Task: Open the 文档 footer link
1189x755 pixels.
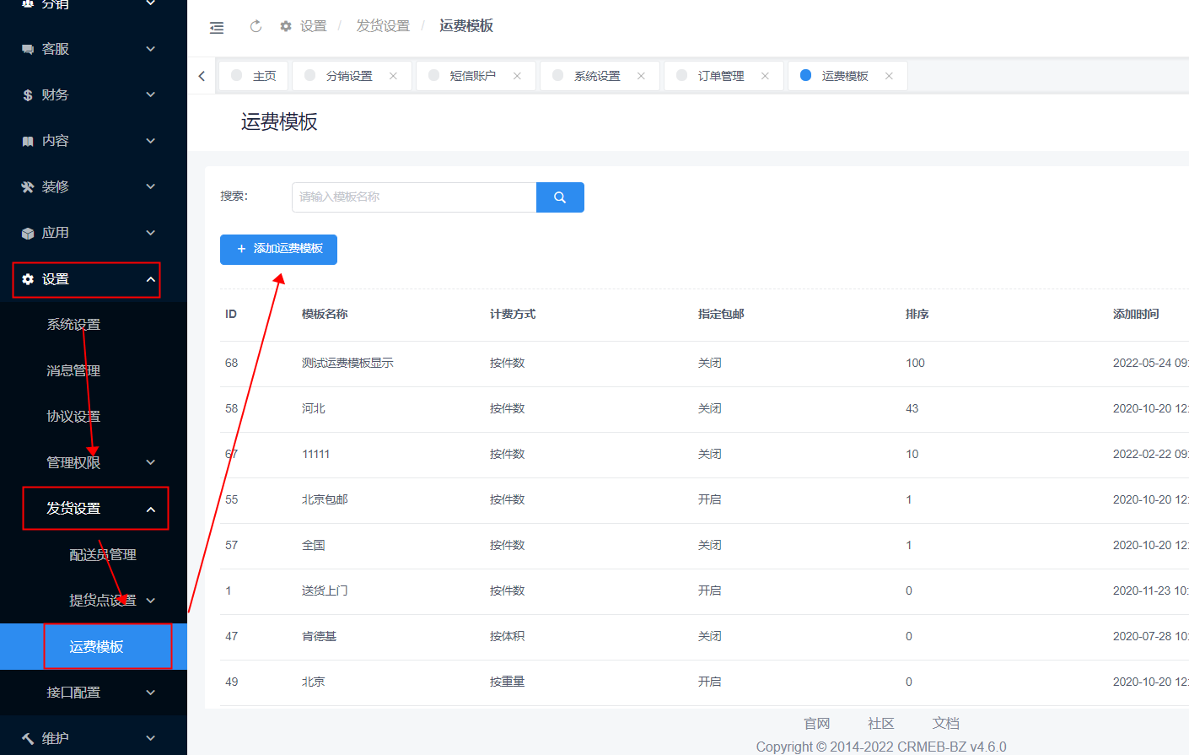Action: 946,724
